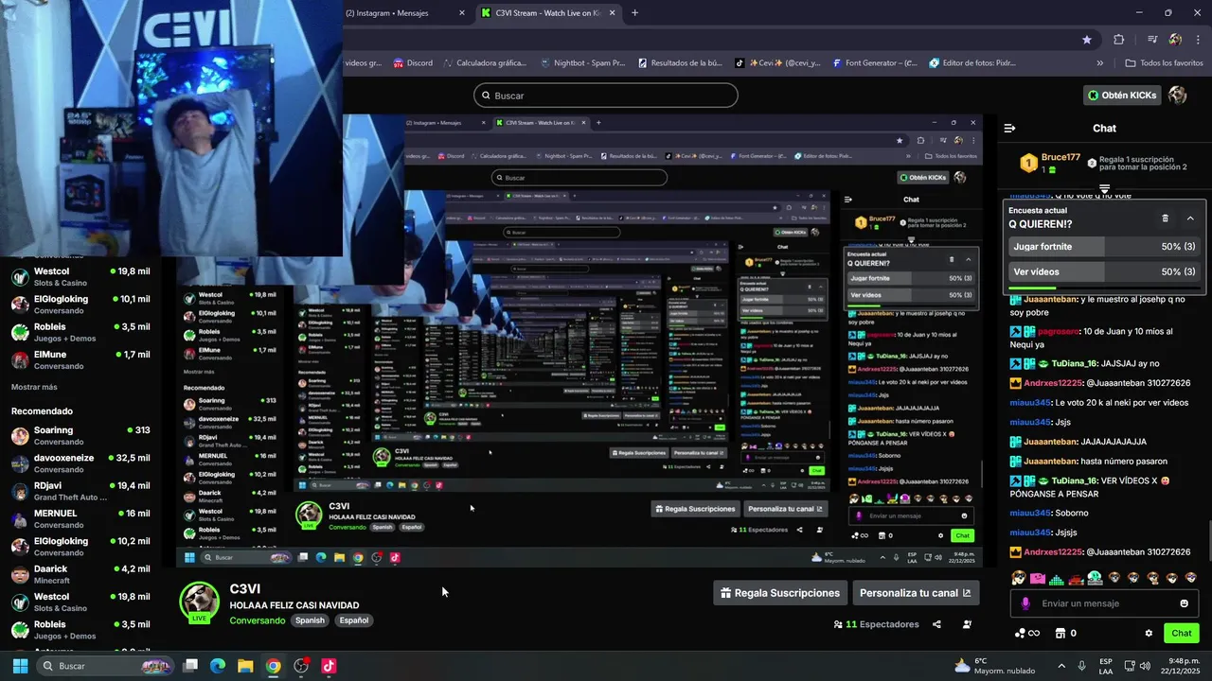Open the Kick profile avatar menu
The image size is (1212, 681).
[1178, 96]
